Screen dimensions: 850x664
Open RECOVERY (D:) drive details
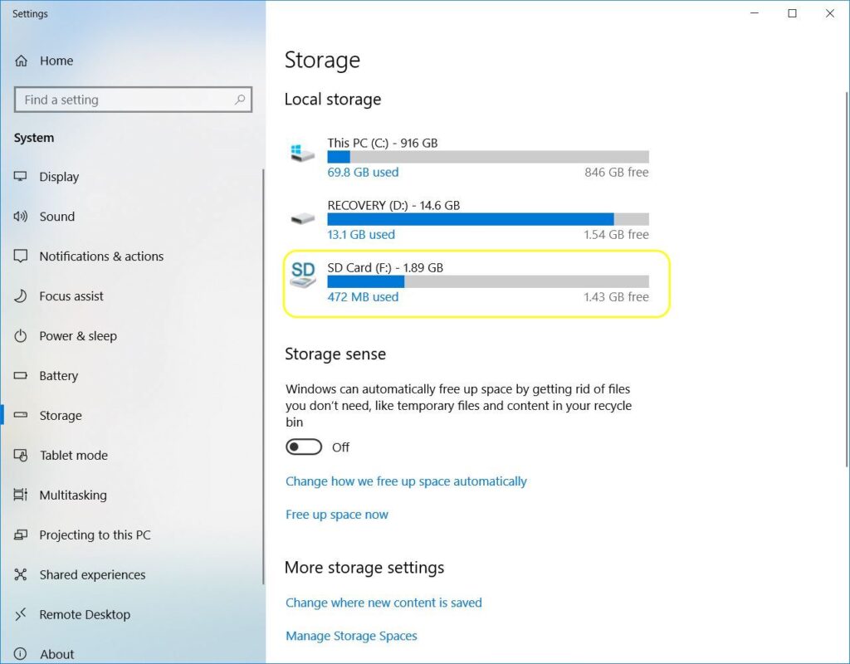click(x=465, y=219)
